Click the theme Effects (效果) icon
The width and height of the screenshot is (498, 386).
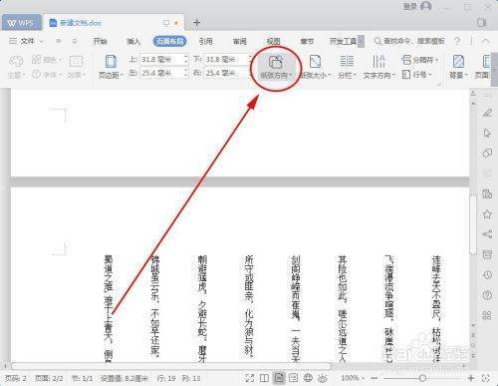tap(76, 62)
